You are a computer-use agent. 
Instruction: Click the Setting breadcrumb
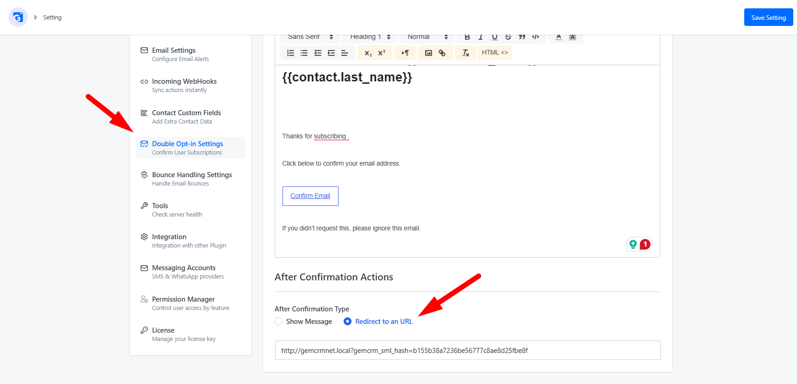[x=52, y=18]
